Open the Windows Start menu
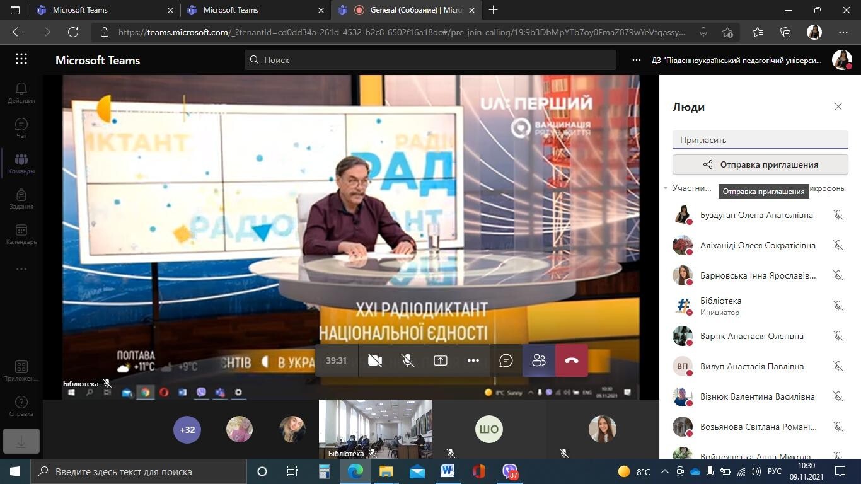This screenshot has height=484, width=861. click(15, 471)
